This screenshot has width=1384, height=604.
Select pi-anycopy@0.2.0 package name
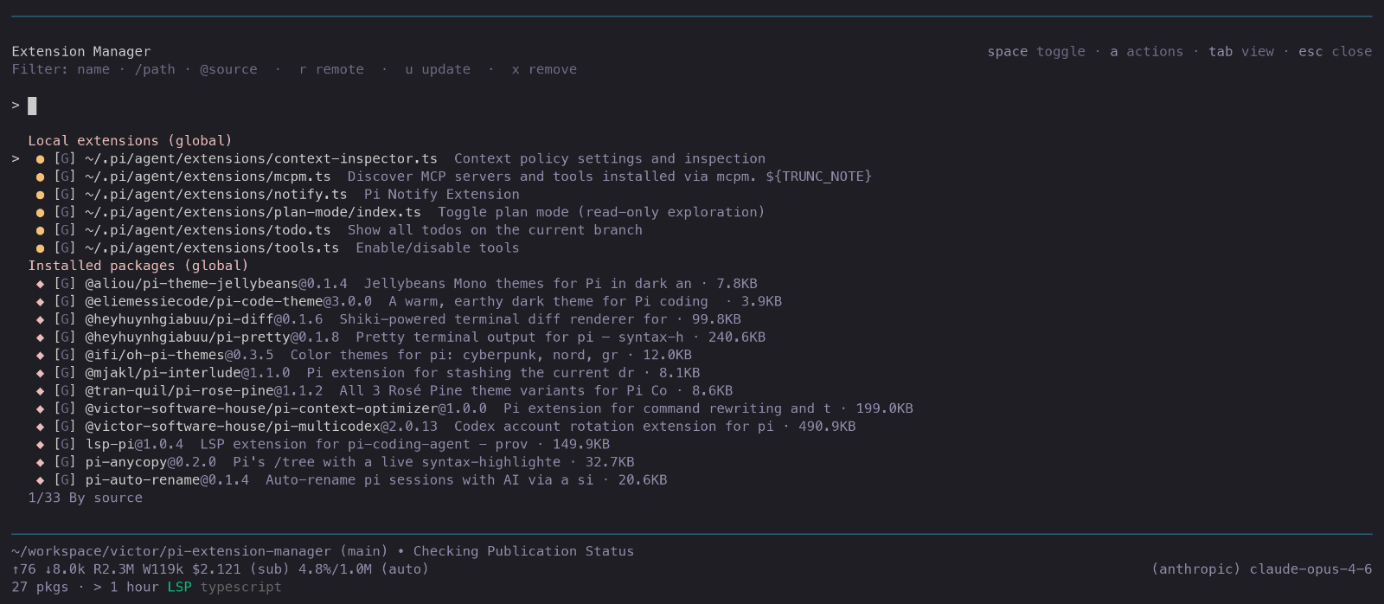pyautogui.click(x=151, y=462)
